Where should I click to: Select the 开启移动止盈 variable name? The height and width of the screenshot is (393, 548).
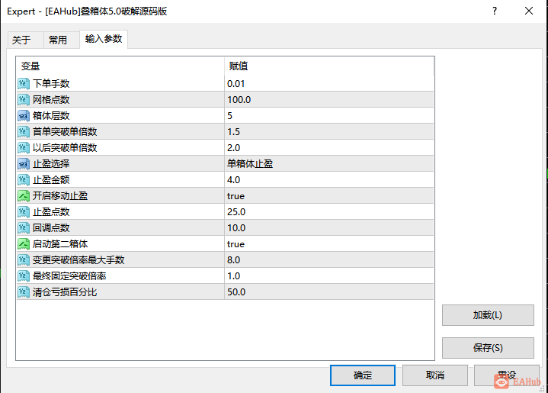(60, 196)
